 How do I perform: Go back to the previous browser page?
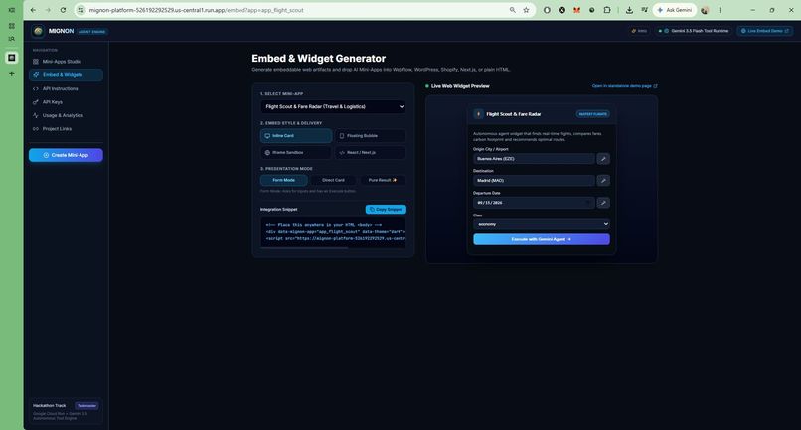point(33,10)
